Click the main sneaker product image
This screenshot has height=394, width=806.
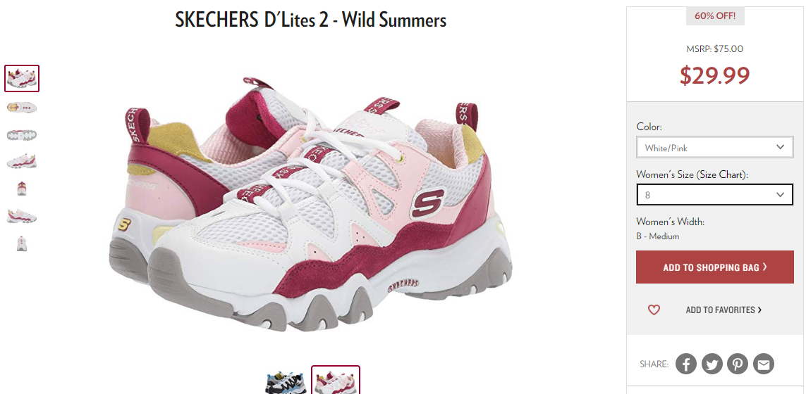[310, 205]
